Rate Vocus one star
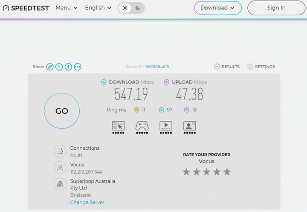The width and height of the screenshot is (307, 212). 186,172
